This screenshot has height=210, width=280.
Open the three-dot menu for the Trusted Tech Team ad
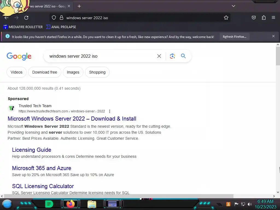point(110,111)
